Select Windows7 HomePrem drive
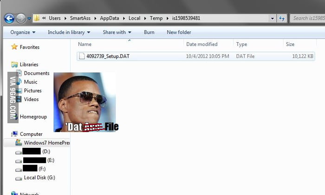This screenshot has width=325, height=195. [47, 143]
